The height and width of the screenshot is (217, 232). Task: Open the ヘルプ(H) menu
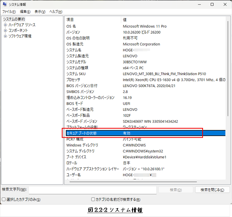(56, 12)
